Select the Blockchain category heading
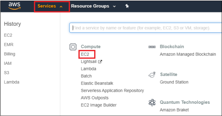This screenshot has height=116, width=222. pos(172,47)
